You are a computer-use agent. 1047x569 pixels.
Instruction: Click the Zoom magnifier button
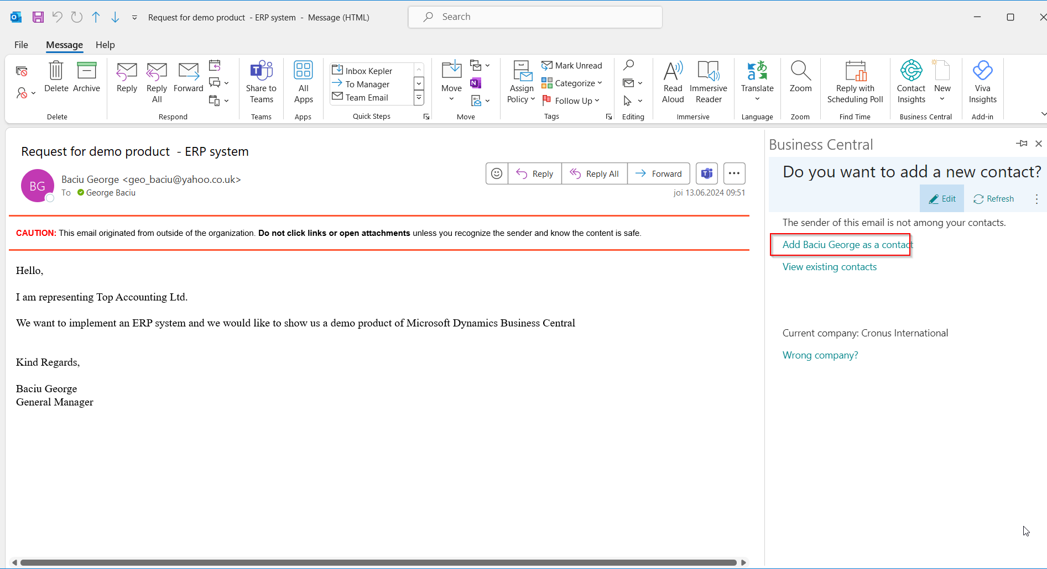pyautogui.click(x=800, y=77)
